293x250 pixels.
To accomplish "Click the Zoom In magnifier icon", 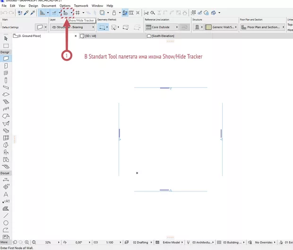I will pos(27,242).
